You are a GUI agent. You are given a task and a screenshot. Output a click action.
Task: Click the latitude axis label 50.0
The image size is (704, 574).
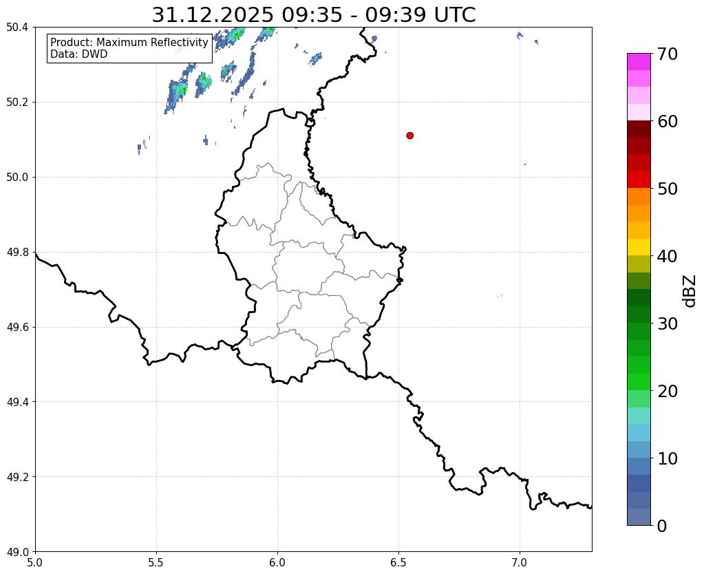(17, 178)
